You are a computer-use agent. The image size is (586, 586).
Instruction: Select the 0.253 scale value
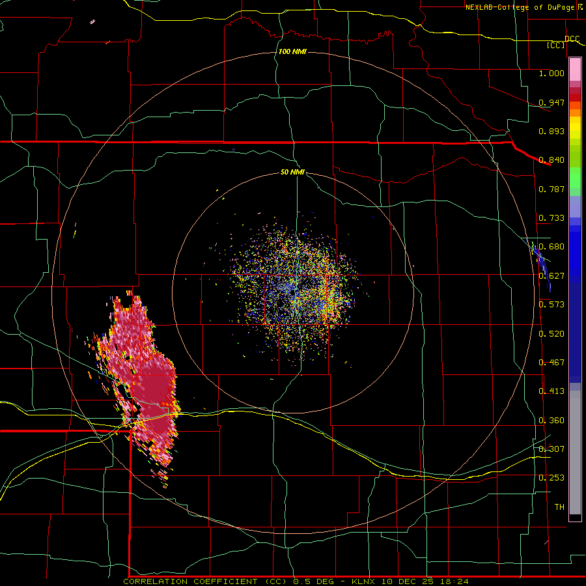coord(551,478)
